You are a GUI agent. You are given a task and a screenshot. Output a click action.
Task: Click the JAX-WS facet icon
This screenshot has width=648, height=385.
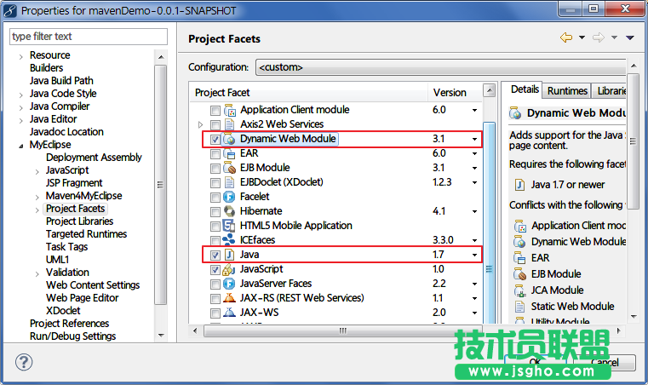pos(229,313)
